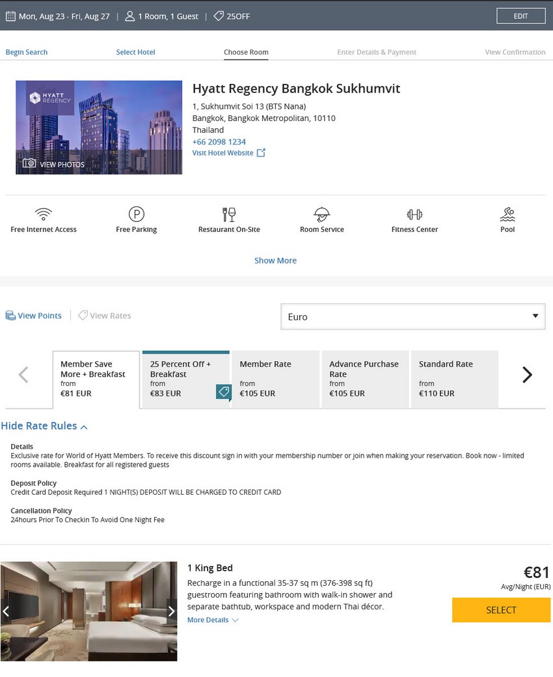Click the View Rates link

111,316
